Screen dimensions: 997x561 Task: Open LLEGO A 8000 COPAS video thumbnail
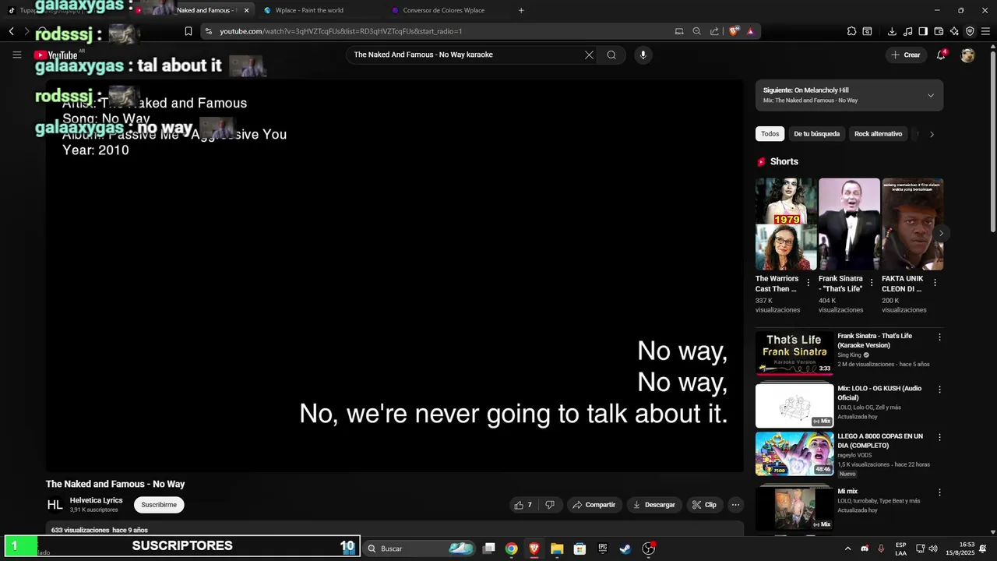[x=794, y=453]
